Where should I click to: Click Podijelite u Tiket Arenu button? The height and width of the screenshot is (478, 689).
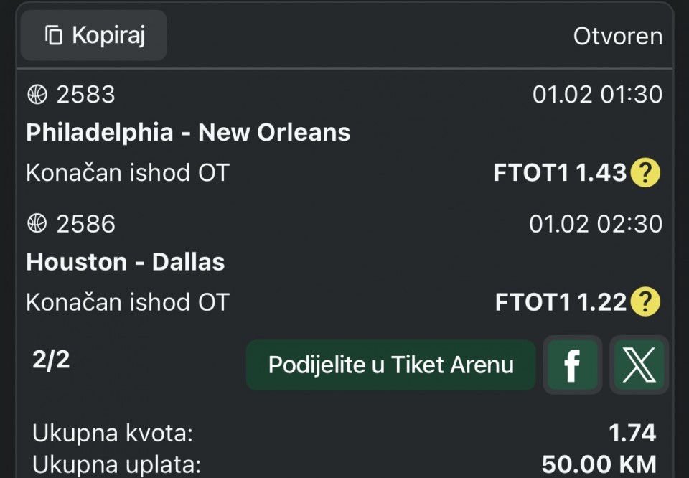pyautogui.click(x=390, y=365)
